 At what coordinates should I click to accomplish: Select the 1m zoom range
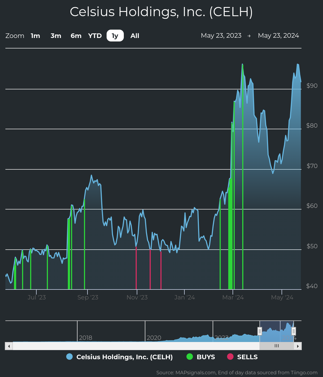tap(35, 36)
